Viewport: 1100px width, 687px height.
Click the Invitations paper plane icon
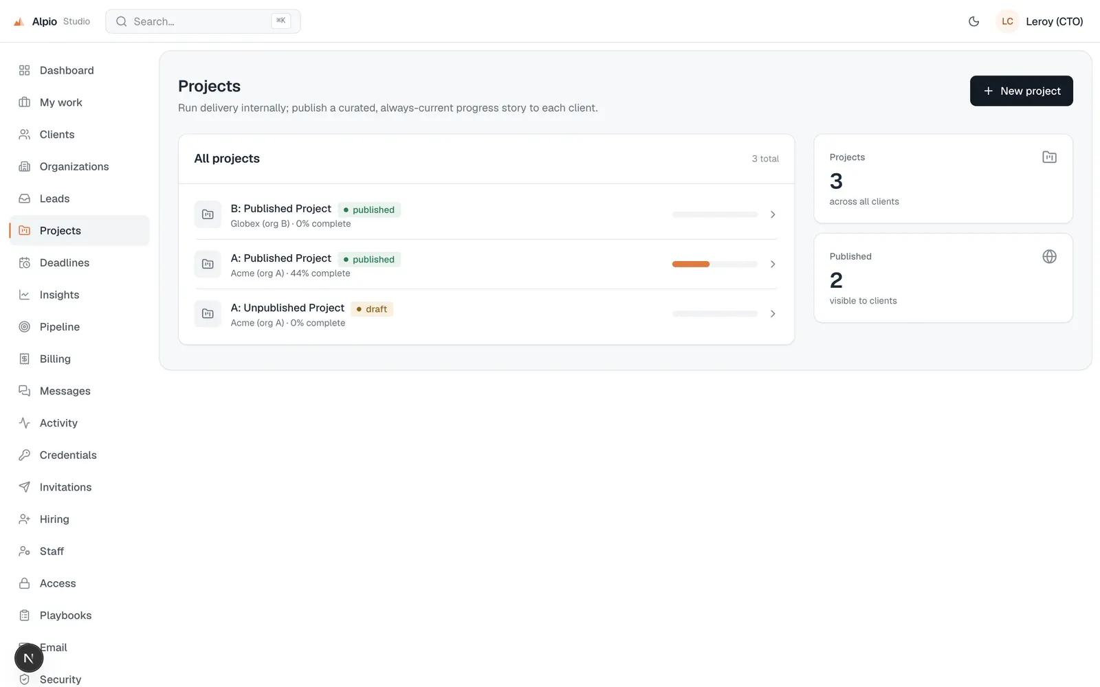[25, 487]
